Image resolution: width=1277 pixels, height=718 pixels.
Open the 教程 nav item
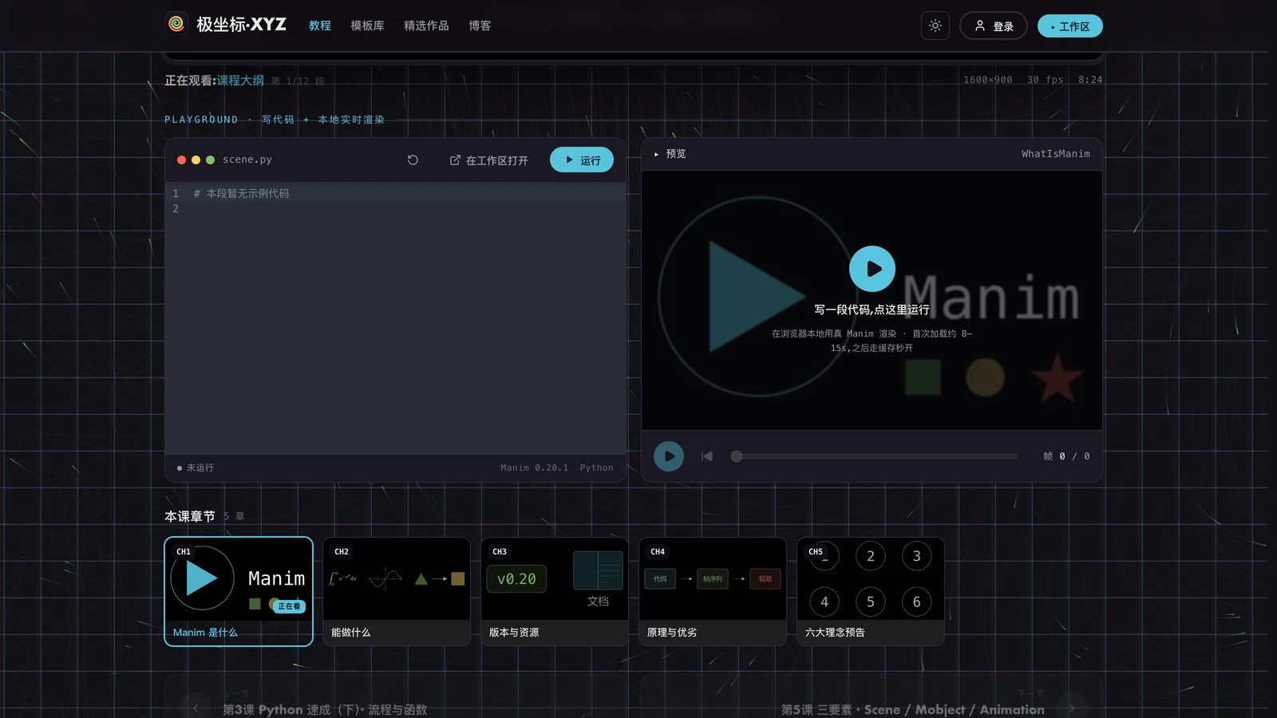320,26
